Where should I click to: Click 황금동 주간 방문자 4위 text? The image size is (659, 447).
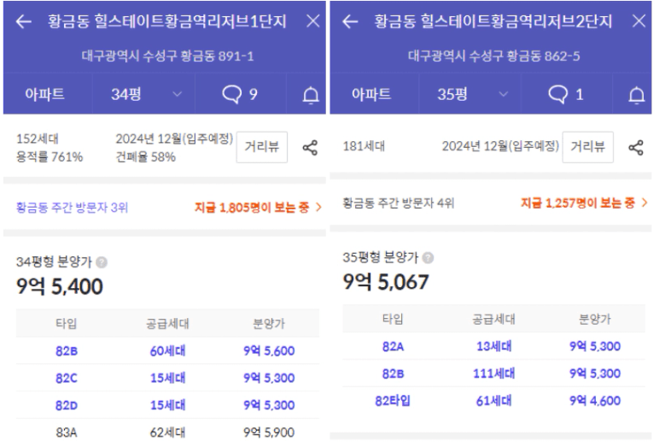(x=399, y=203)
